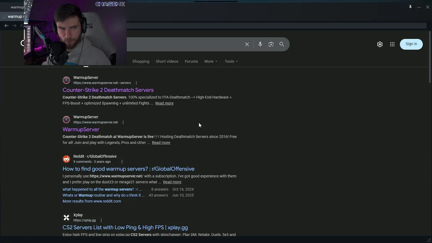Open options menu for warmupserver.net › servers result

tap(136, 83)
